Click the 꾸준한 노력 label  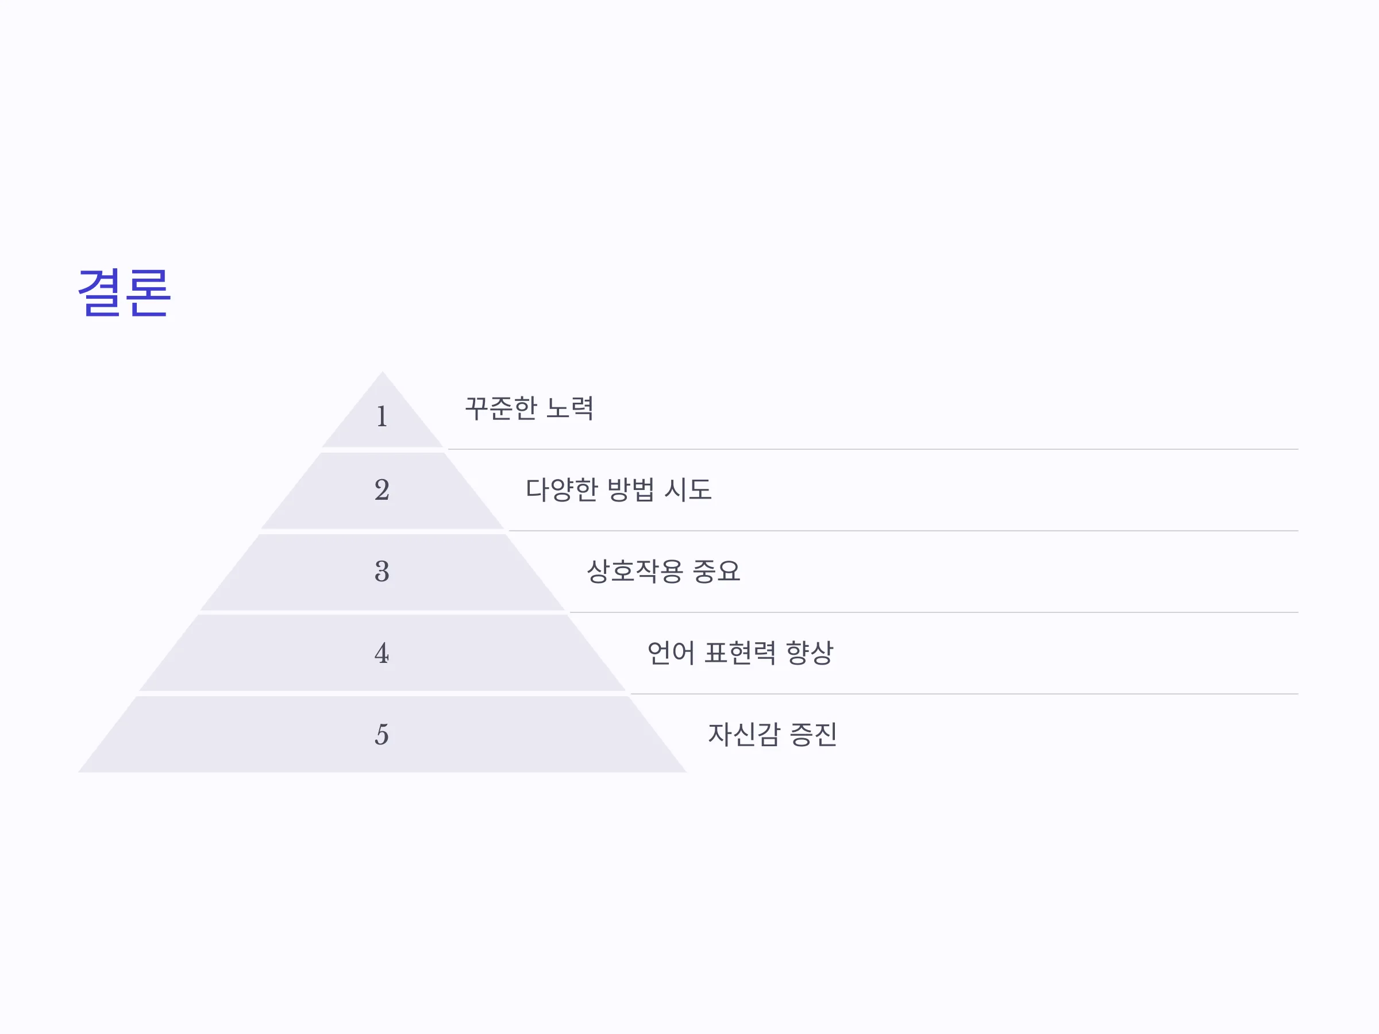[x=529, y=409]
